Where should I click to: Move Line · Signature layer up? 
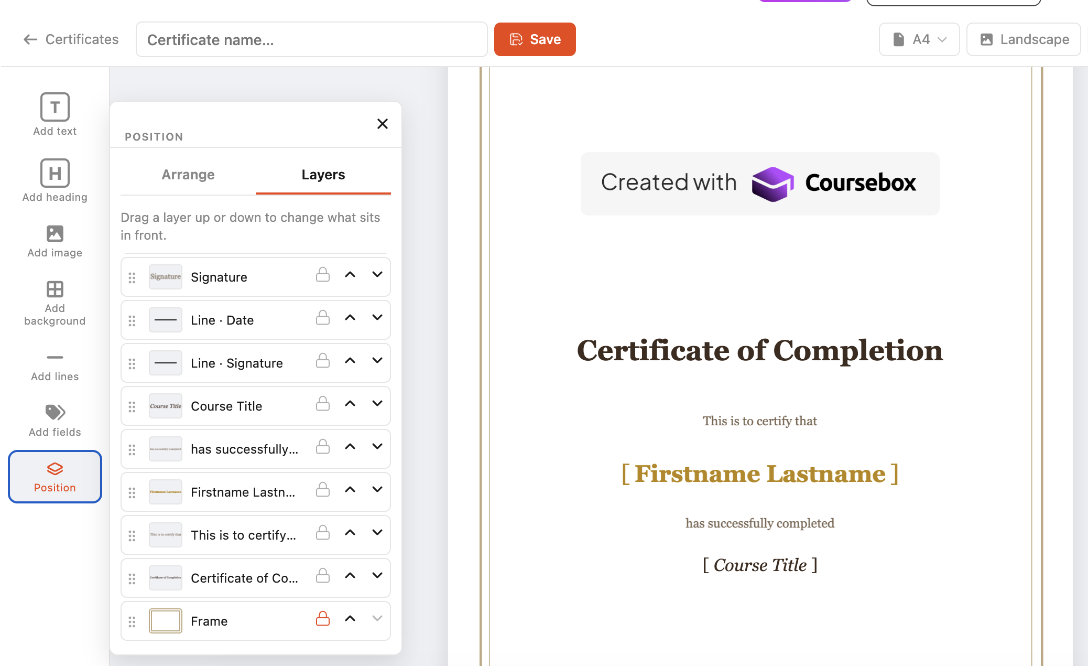350,361
